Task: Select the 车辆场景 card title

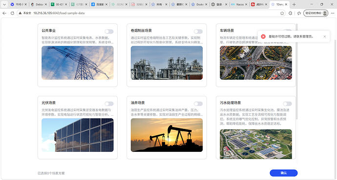Action: [227, 31]
